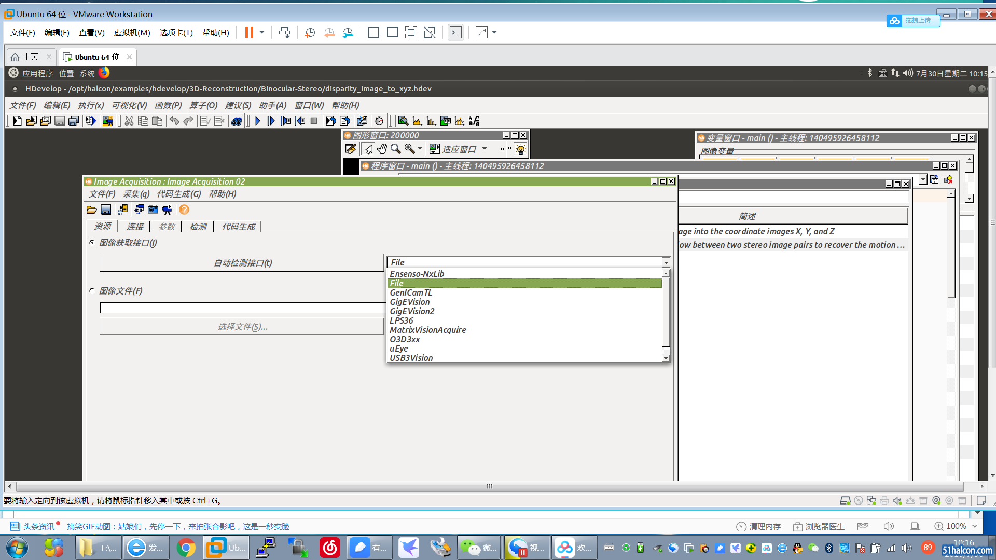
Task: Select the Image Acquisition Interface radio button
Action: pos(92,242)
